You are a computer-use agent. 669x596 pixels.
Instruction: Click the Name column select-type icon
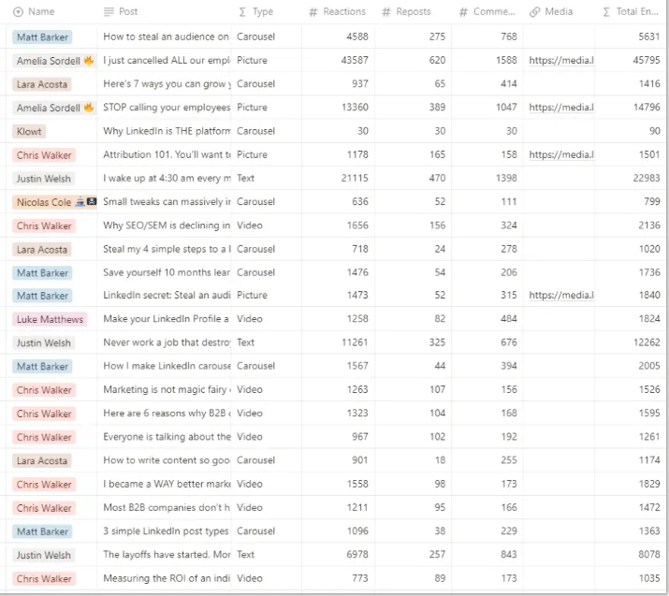point(18,12)
